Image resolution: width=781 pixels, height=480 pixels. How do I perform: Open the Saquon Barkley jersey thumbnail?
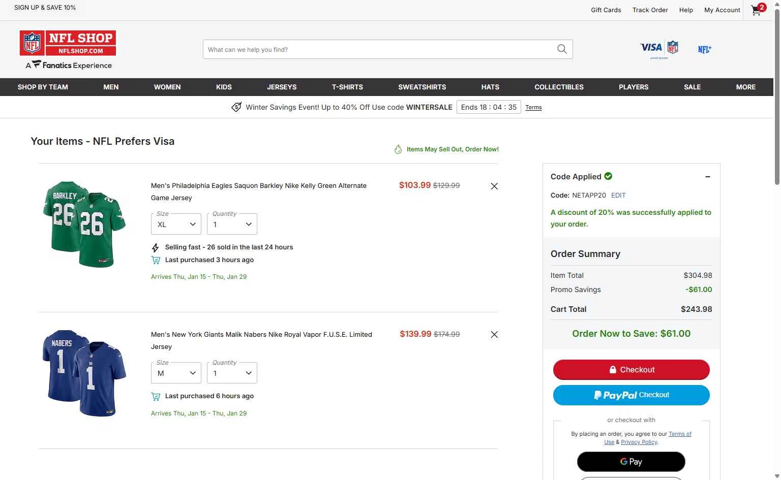[x=84, y=224]
